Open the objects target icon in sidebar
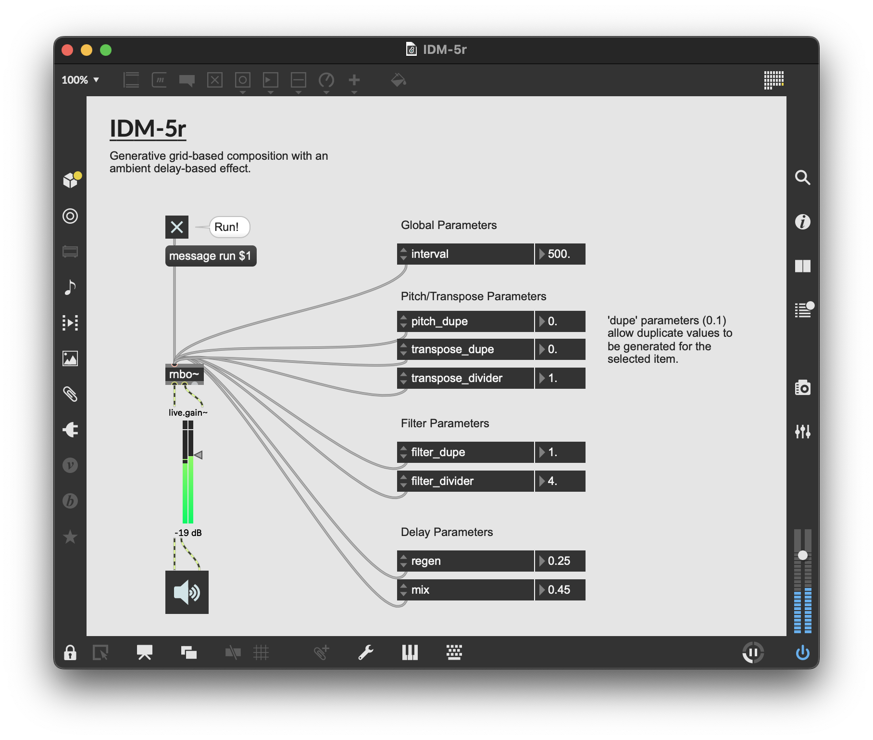Screen dimensions: 873x740 coord(70,216)
